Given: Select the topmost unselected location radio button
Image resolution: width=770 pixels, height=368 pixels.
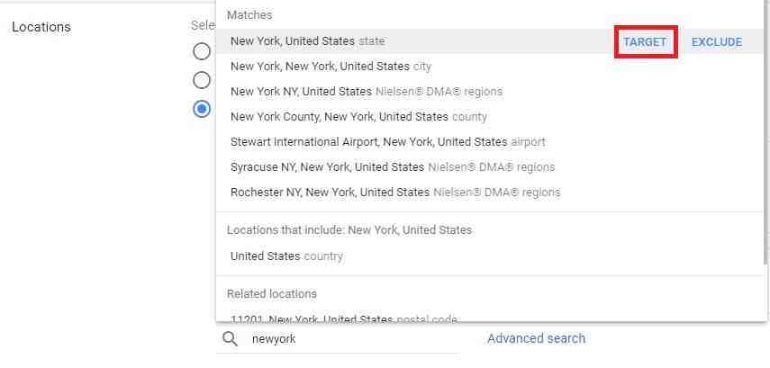Looking at the screenshot, I should [202, 51].
